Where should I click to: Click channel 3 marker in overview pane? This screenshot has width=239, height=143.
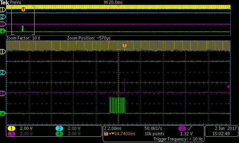[x=3, y=24]
